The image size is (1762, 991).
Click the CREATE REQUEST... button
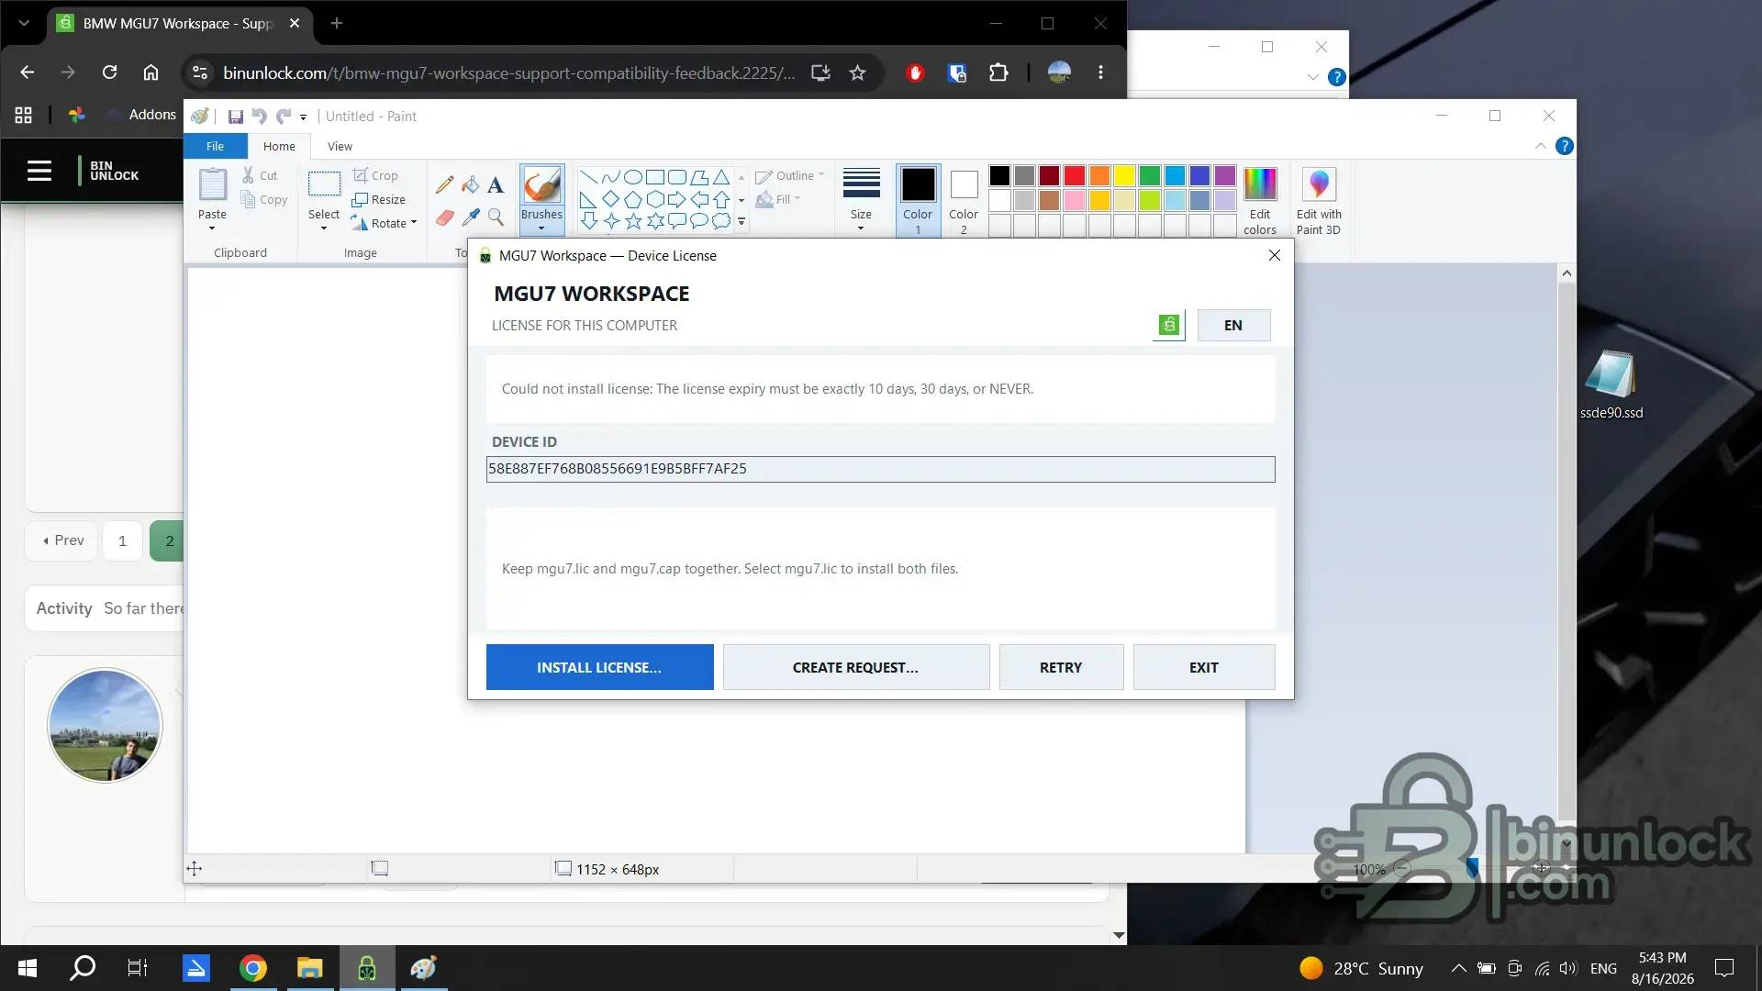point(855,667)
